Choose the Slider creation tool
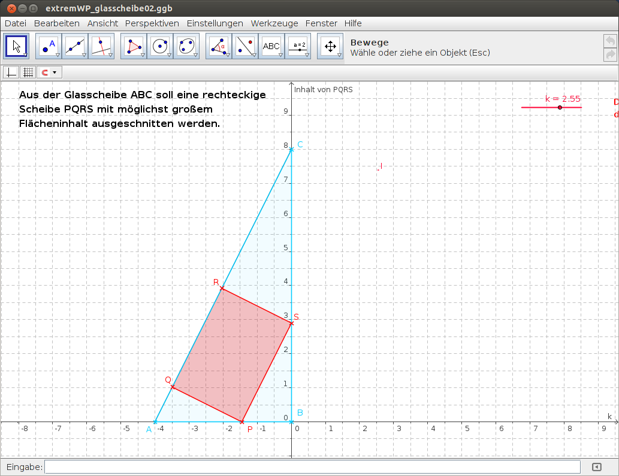 coord(298,46)
